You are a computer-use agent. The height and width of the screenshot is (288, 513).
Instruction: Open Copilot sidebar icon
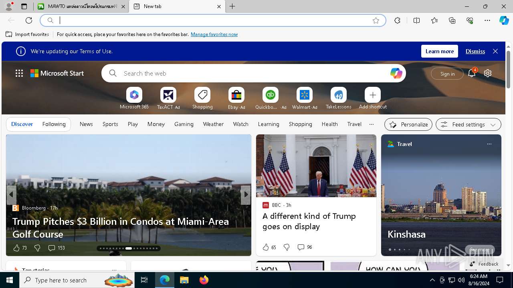(504, 20)
